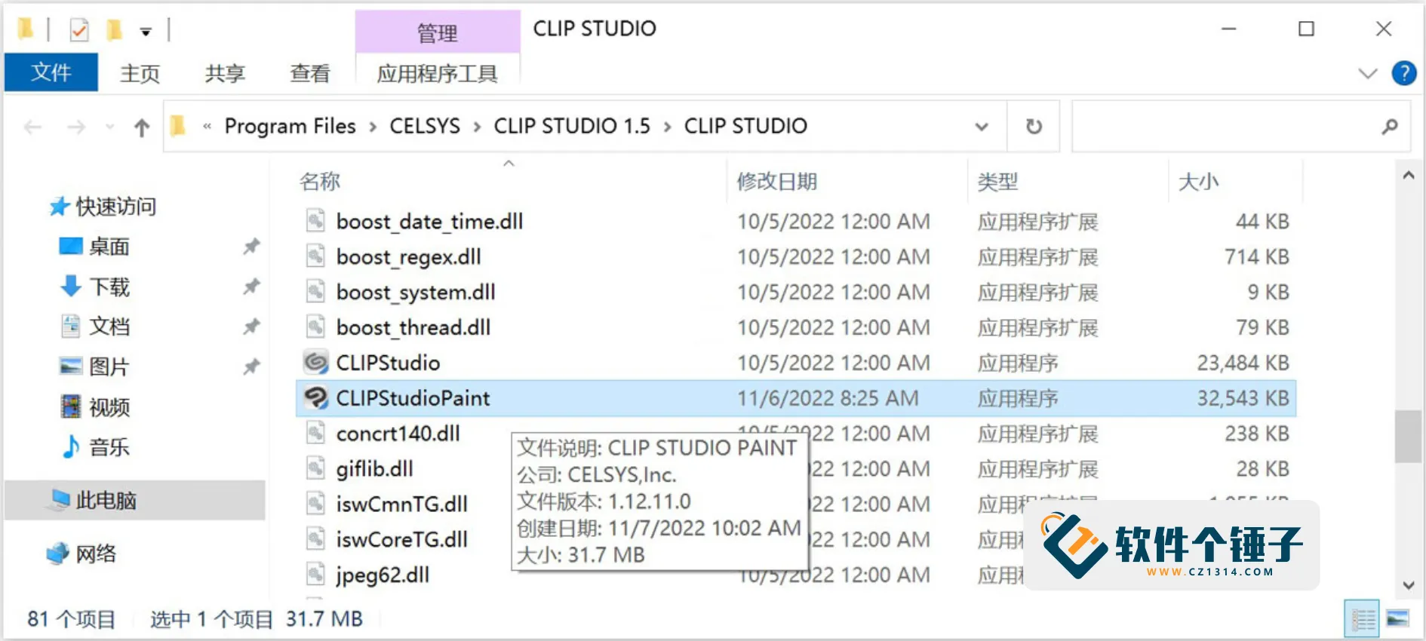Sort by the 类型 column header
1426x641 pixels.
click(997, 181)
